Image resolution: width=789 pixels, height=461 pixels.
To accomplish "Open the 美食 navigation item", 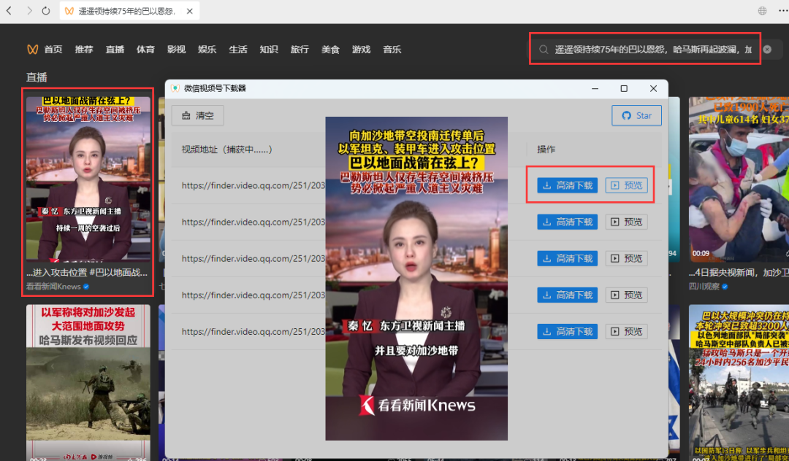I will click(330, 49).
